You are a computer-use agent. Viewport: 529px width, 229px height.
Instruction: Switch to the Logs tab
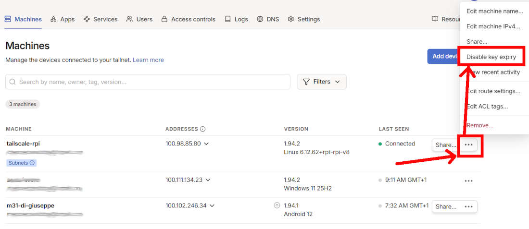[x=237, y=19]
